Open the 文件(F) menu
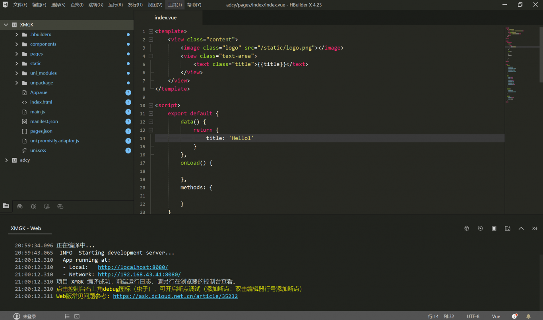The image size is (543, 320). [x=20, y=5]
